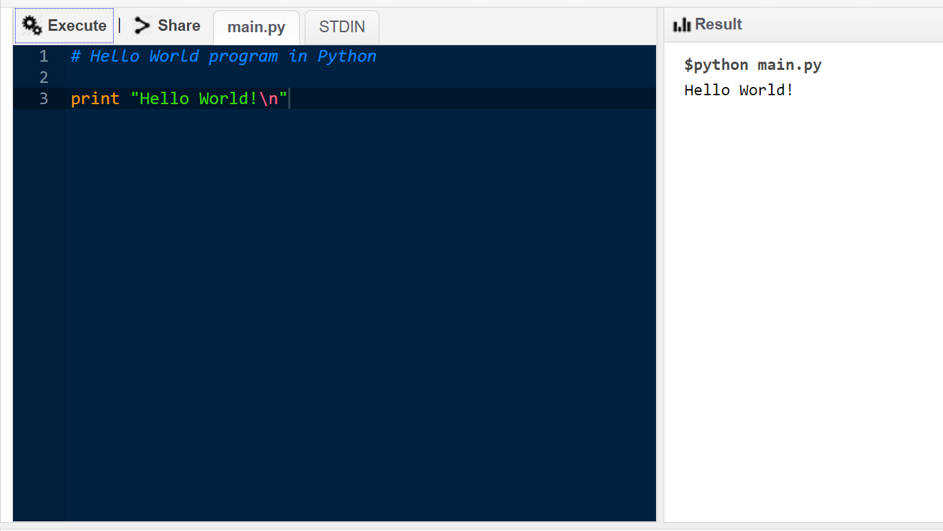This screenshot has height=531, width=943.
Task: Open the STDIN tab
Action: 342,28
